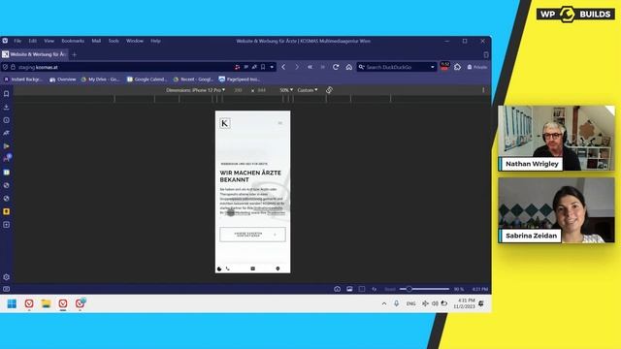Image resolution: width=621 pixels, height=349 pixels.
Task: Open the hamburger menu in mobile preview
Action: 280,123
